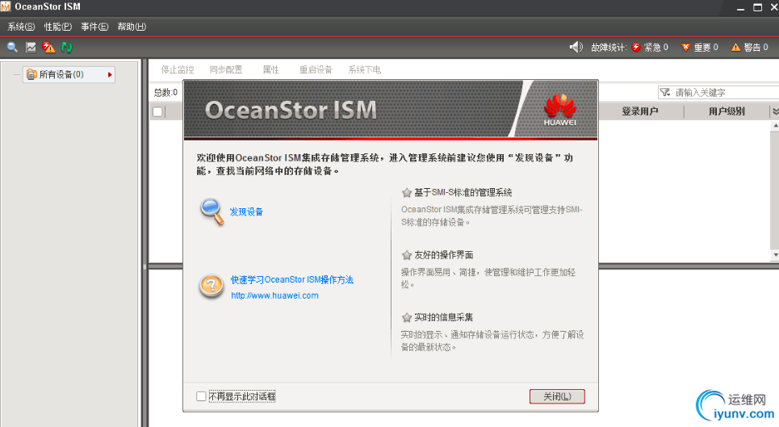This screenshot has height=427, width=779.
Task: Open the 发现设备 link
Action: [x=246, y=212]
